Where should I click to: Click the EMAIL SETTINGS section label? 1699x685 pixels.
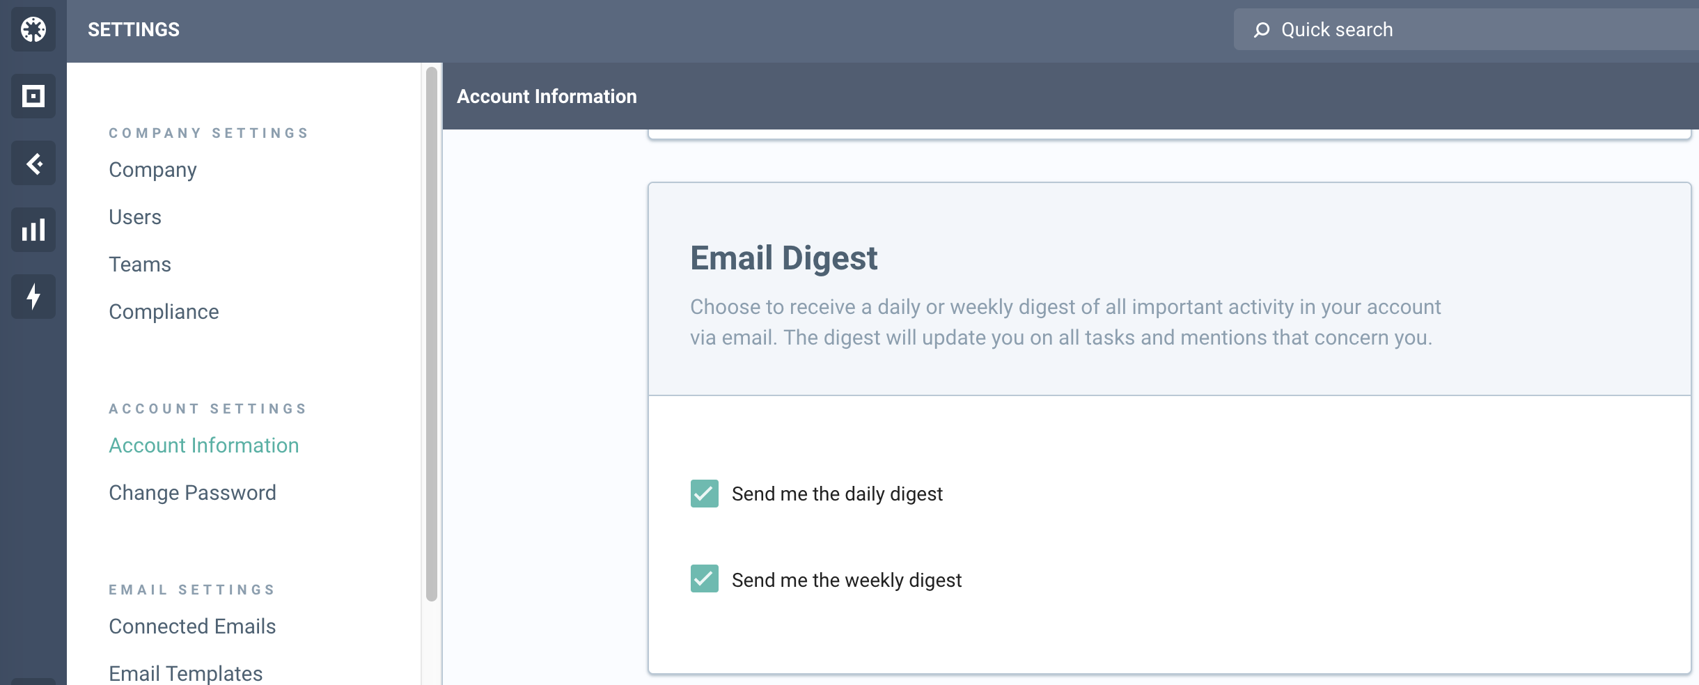[x=192, y=590]
